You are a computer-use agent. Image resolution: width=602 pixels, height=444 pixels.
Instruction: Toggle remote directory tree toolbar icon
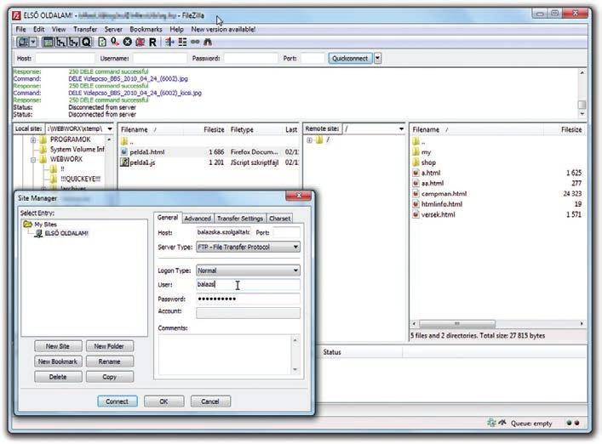(73, 43)
